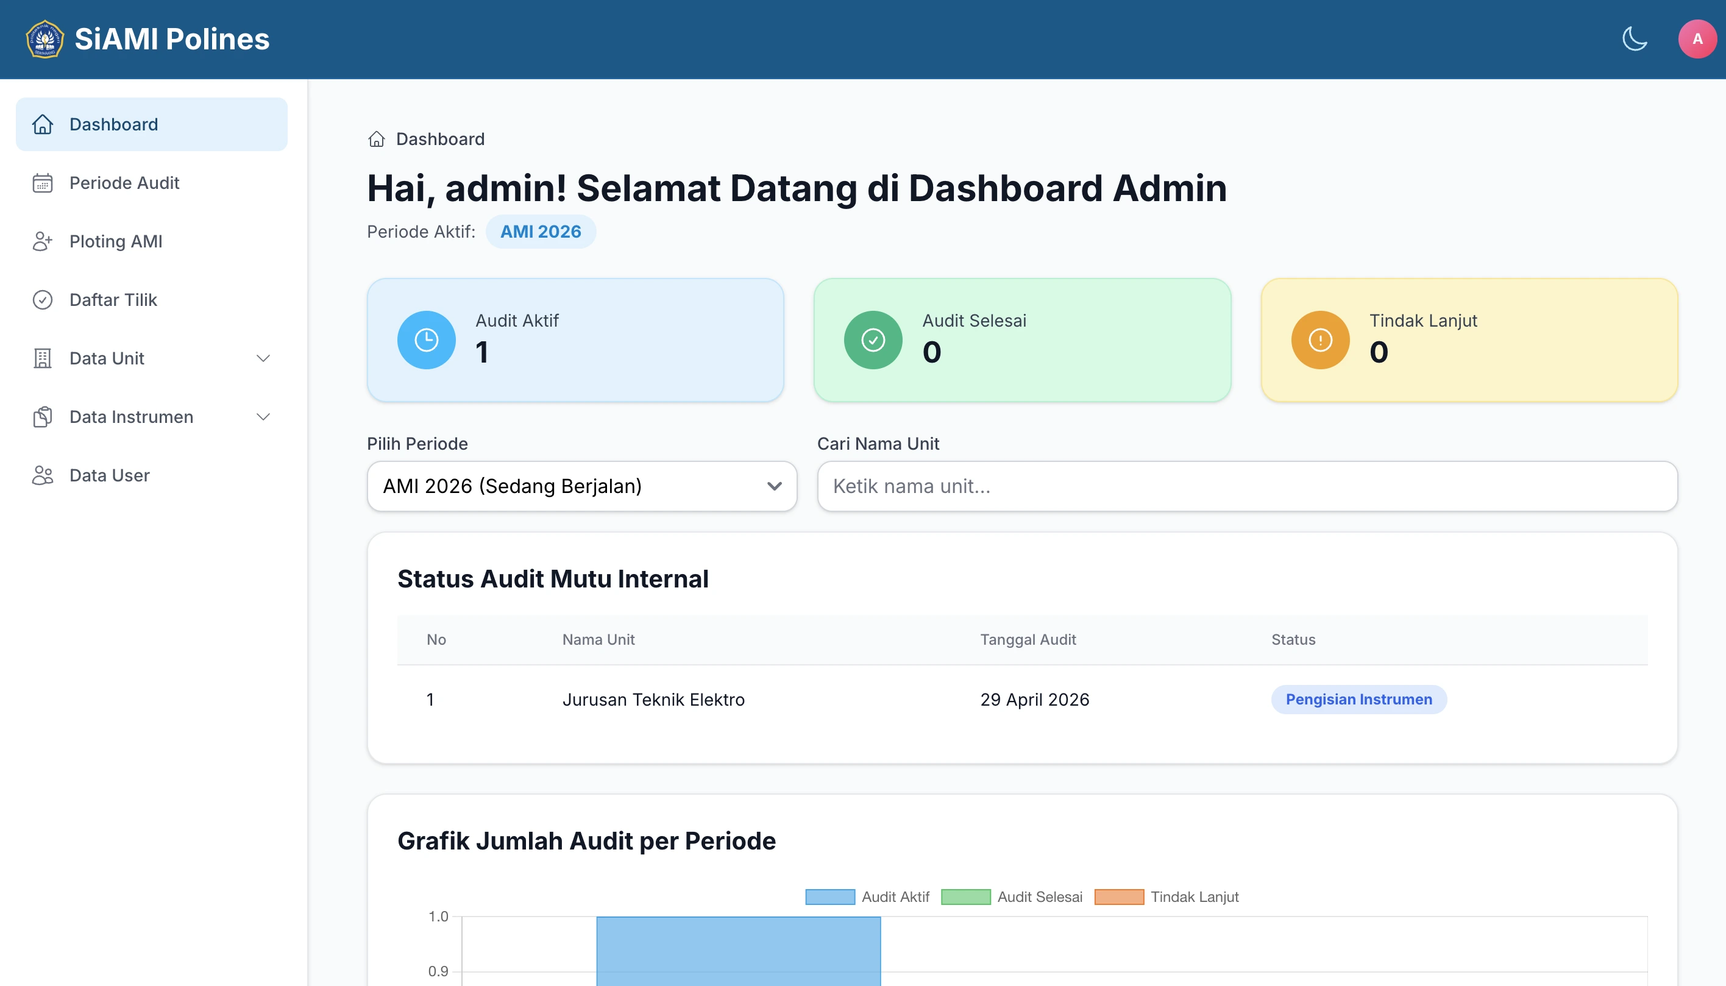This screenshot has width=1726, height=986.
Task: Click the Data Instrumen clipboard icon
Action: pos(43,417)
